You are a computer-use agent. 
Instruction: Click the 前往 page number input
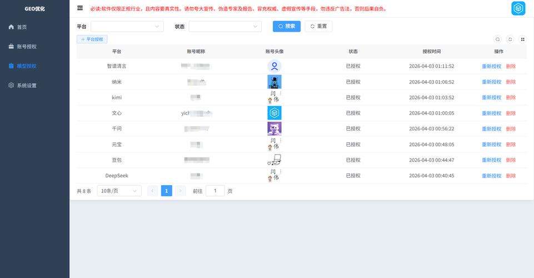point(215,191)
